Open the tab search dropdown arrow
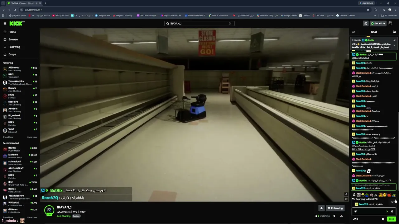The image size is (399, 224). point(3,3)
